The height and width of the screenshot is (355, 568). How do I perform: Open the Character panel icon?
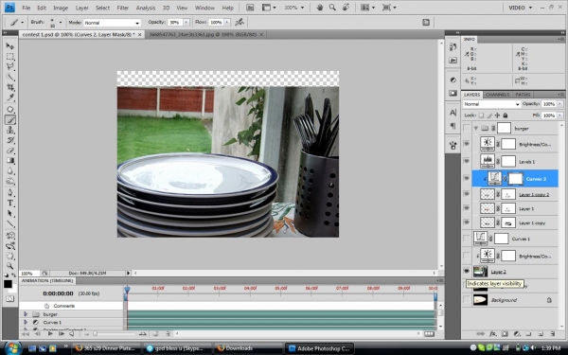point(453,113)
